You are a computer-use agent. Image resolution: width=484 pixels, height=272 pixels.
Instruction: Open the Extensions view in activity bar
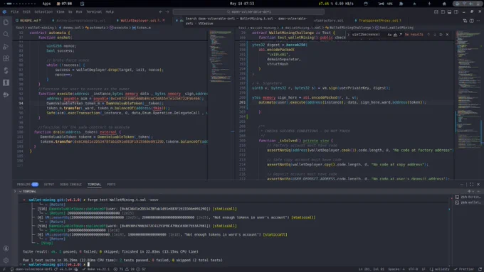click(x=6, y=58)
